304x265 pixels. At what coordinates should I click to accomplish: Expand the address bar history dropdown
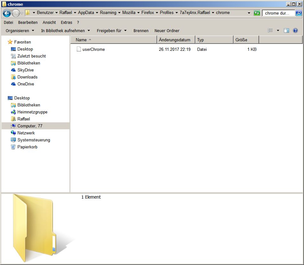tap(249, 13)
